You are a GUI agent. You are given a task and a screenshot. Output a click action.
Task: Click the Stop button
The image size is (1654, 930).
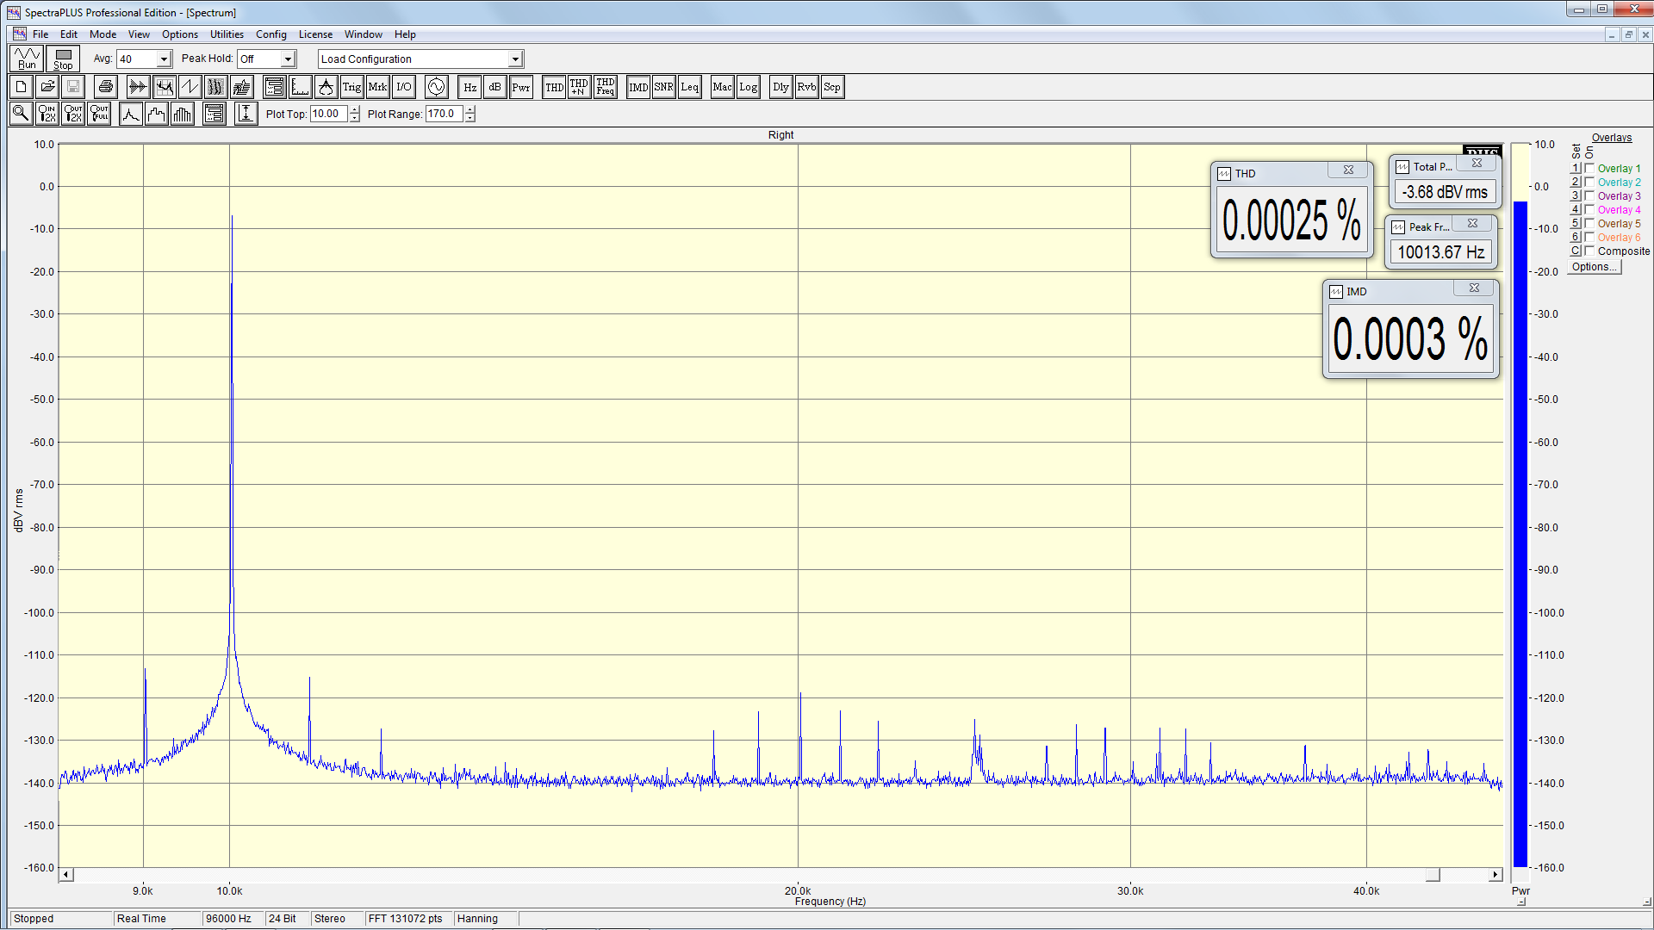[x=63, y=59]
